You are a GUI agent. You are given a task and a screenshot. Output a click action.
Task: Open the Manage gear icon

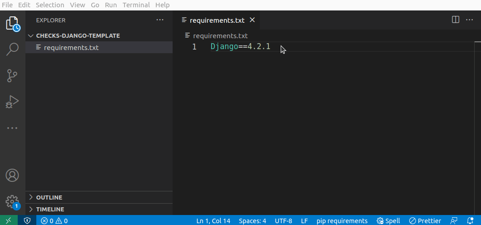[12, 201]
